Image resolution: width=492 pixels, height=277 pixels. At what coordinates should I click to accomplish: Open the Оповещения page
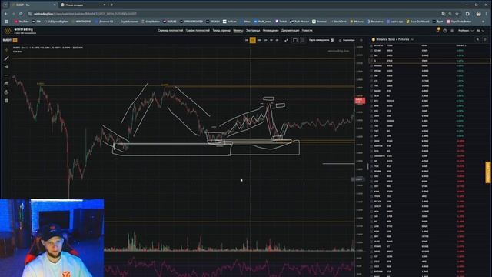[271, 31]
